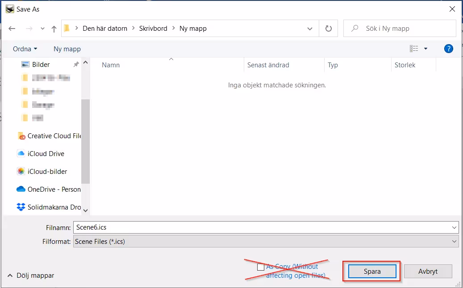Open recent locations dropdown arrow
Viewport: 463px width, 288px height.
point(42,29)
